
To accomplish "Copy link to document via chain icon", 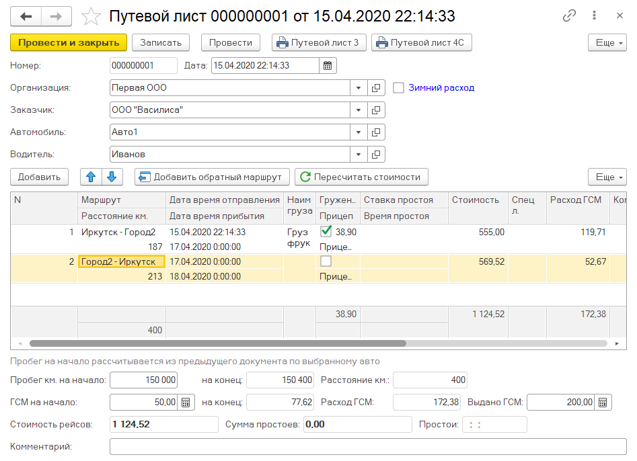I will point(569,16).
